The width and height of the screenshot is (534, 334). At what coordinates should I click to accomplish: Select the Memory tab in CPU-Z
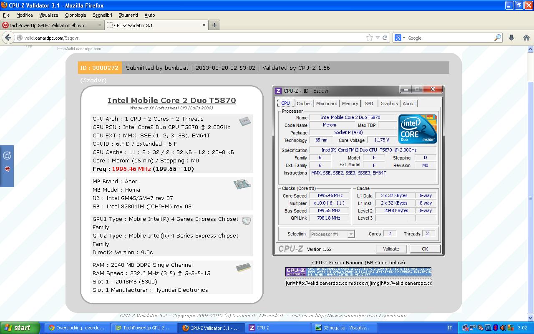350,104
